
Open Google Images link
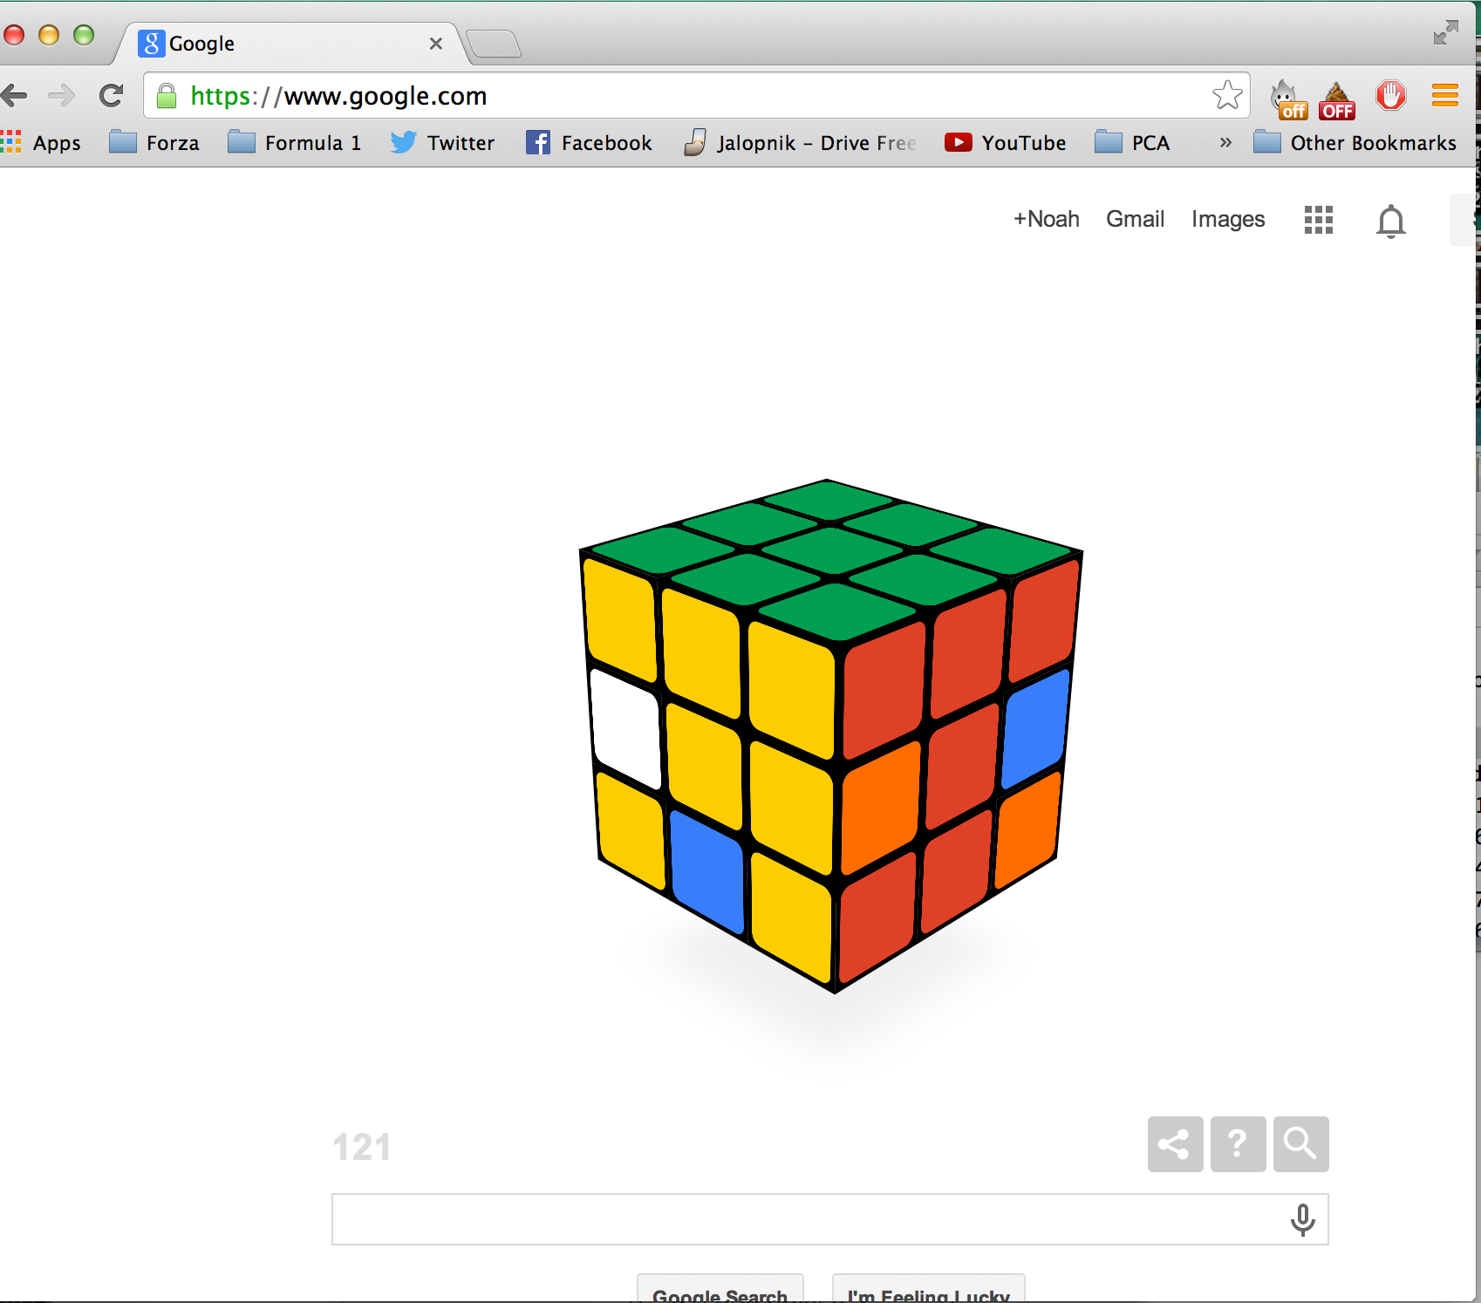click(x=1228, y=220)
